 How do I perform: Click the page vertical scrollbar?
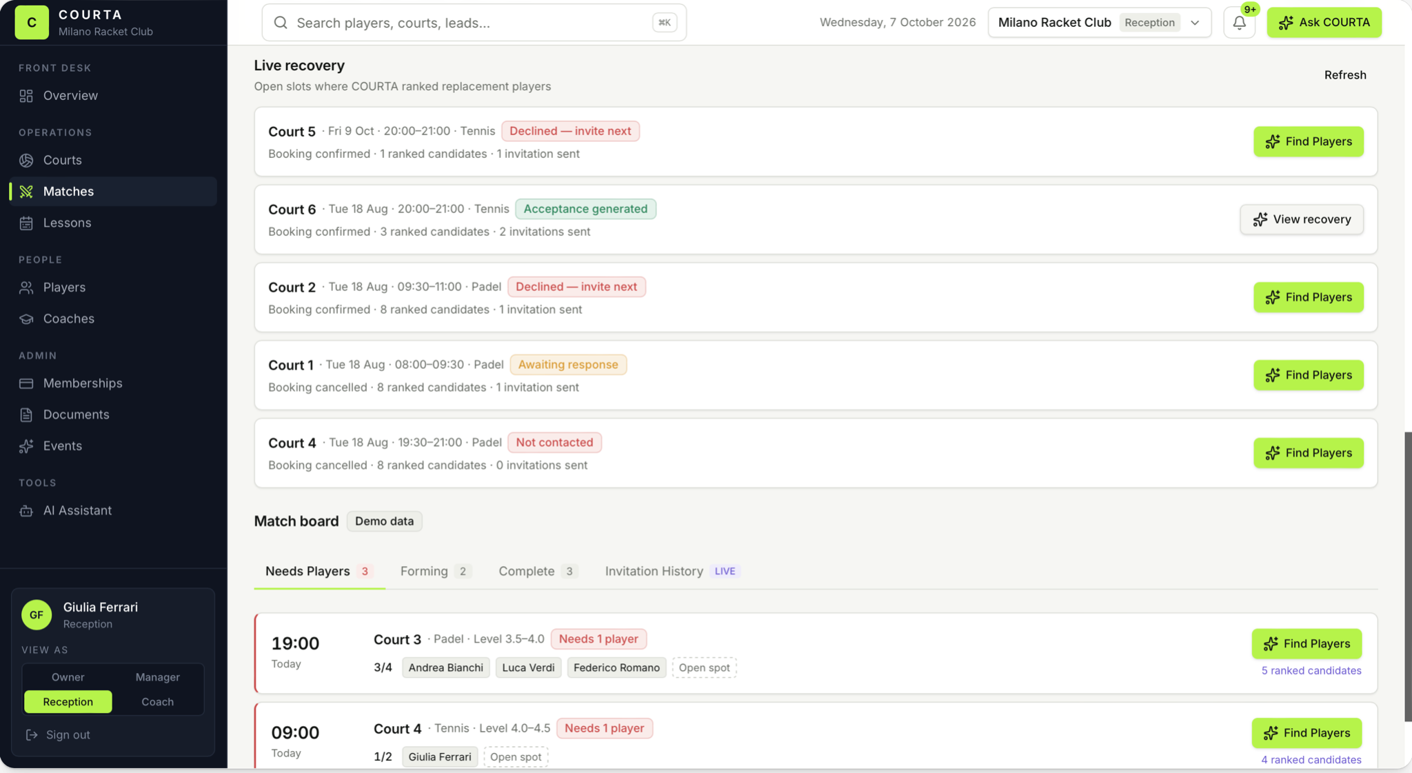click(x=1408, y=576)
